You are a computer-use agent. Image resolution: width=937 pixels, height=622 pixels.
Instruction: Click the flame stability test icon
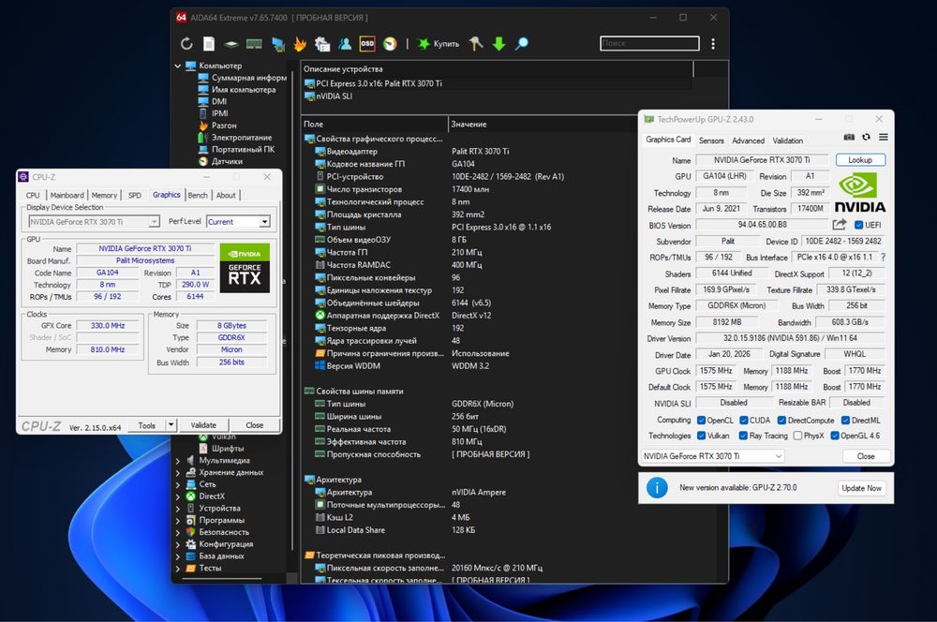(300, 44)
